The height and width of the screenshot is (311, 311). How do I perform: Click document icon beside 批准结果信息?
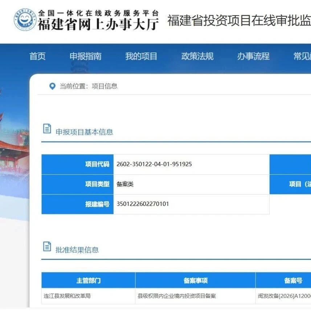point(47,246)
